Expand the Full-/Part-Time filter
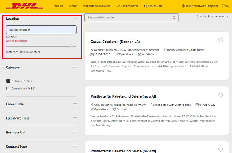Image resolution: width=232 pixels, height=153 pixels. point(75,118)
